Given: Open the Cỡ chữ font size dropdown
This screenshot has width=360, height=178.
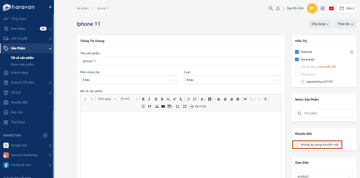Looking at the screenshot, I should click(129, 99).
